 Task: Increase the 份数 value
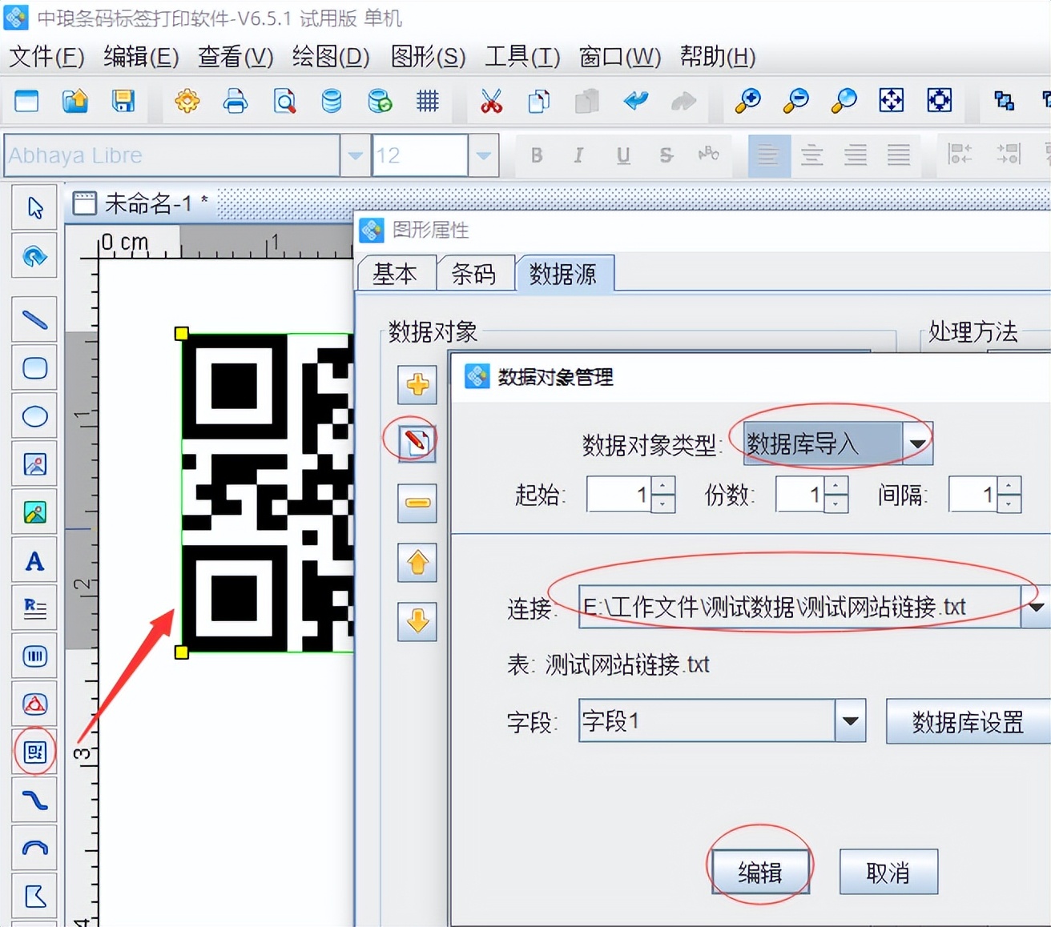(x=836, y=486)
